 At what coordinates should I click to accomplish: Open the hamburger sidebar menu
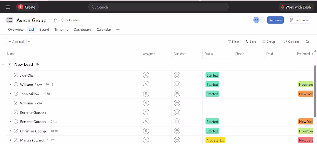(8, 7)
